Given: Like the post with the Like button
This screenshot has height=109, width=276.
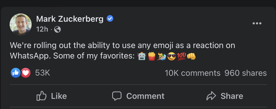Looking at the screenshot, I should click(52, 96).
